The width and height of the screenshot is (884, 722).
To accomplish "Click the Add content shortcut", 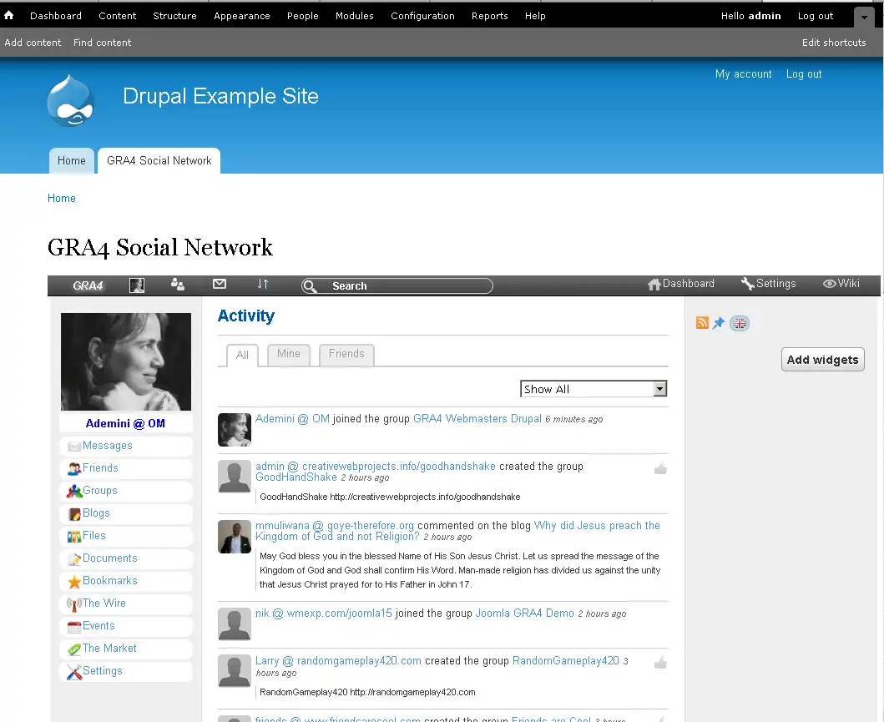I will click(x=33, y=43).
